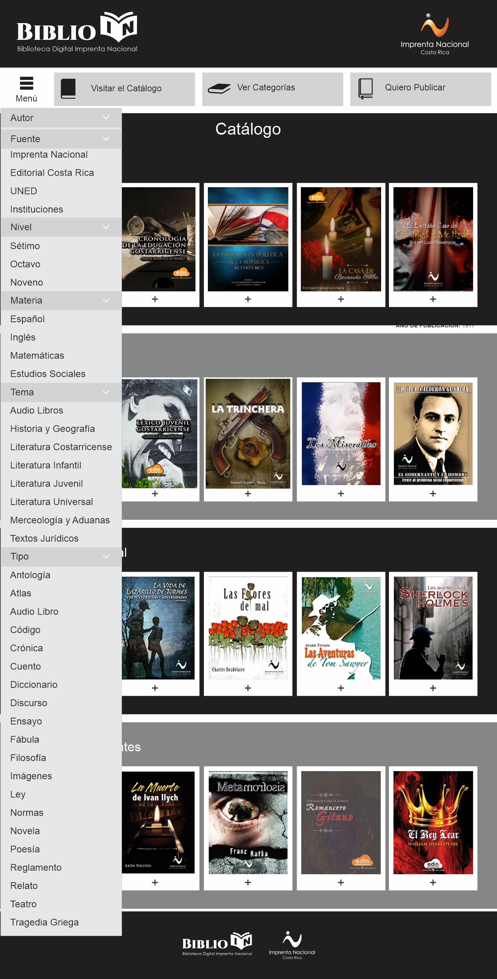Click Imprenta Nacional logo in header
The height and width of the screenshot is (979, 497).
[x=434, y=34]
